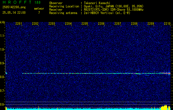Screen dimensions: 173x110
Task: Click the Receiving antenna label
Action: click(63, 13)
